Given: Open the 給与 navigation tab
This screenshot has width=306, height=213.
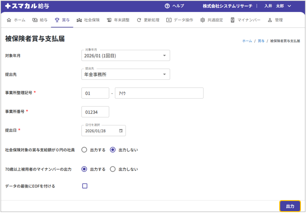Looking at the screenshot, I should point(40,20).
